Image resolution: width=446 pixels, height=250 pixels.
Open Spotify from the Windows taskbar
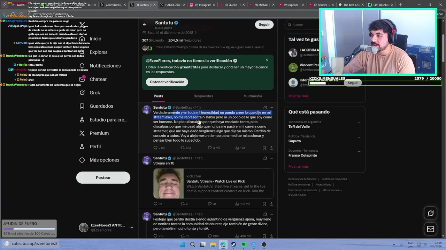point(244,244)
